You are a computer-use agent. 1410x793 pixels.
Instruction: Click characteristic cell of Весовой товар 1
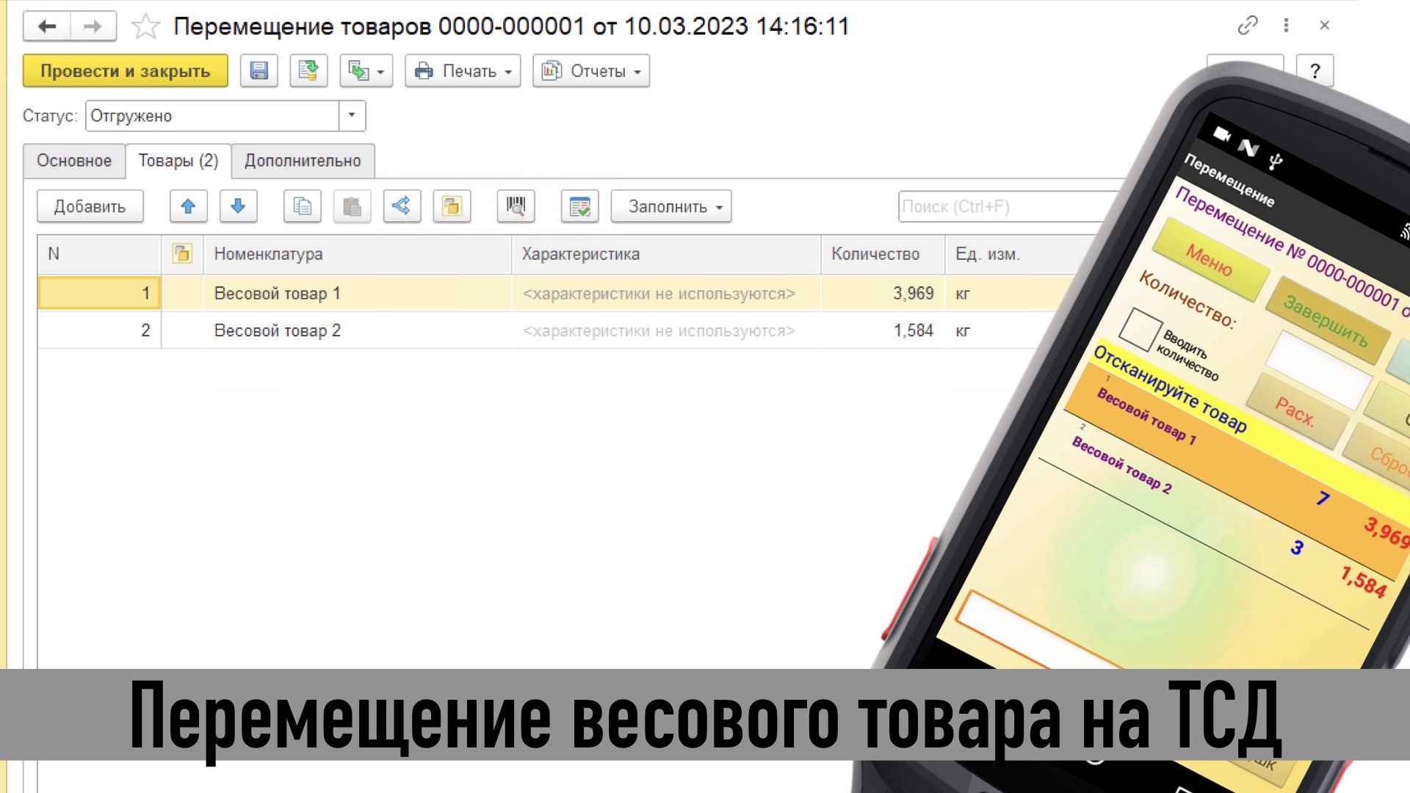coord(665,294)
